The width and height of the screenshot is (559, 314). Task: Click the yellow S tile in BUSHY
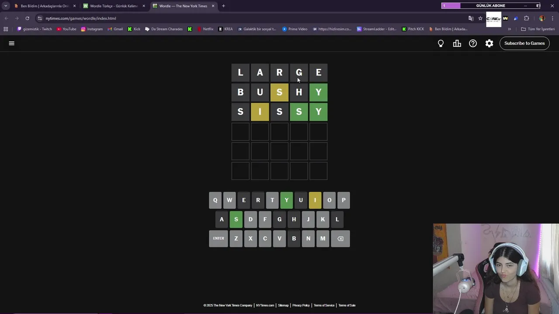[279, 92]
